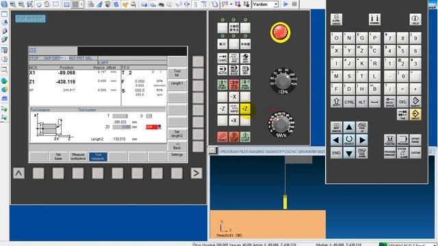Screen dimensions: 438x246
Task: Click the Shift key on the CNC keypad
Action: coord(336,102)
